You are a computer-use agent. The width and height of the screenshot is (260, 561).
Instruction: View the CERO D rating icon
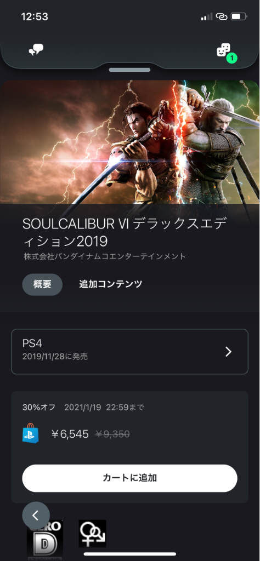(45, 539)
